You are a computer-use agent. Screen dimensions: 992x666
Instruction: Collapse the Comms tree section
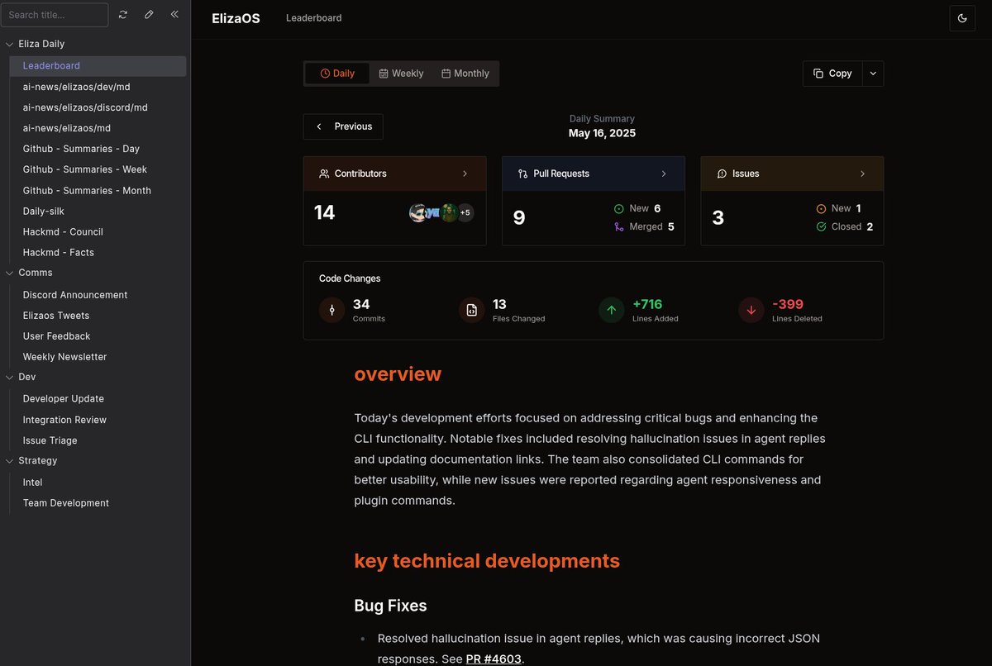tap(9, 273)
